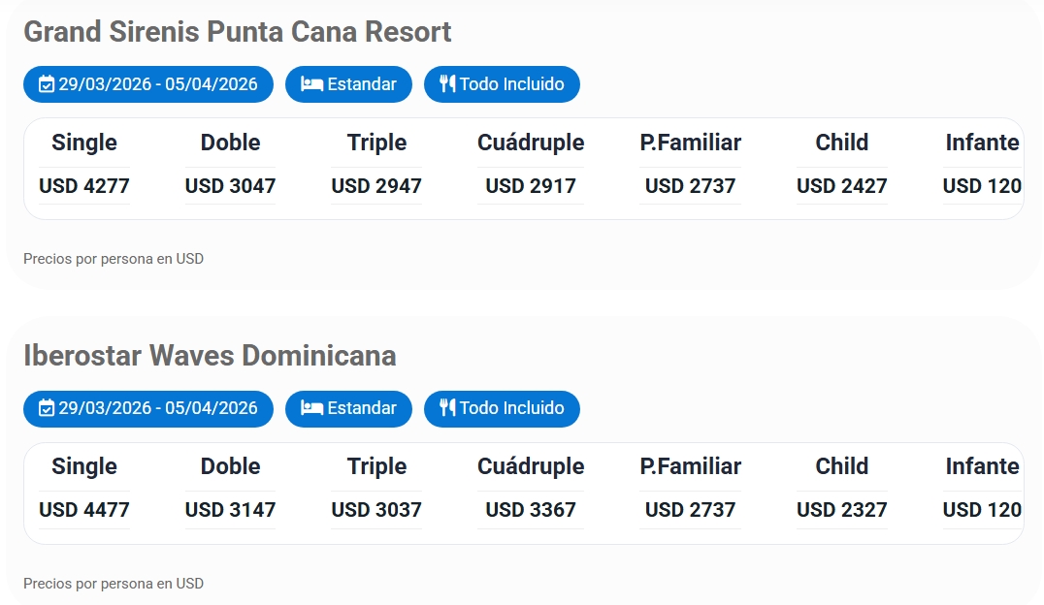Click Iberostar Waves Single price USD 4477
This screenshot has height=605, width=1044.
[x=84, y=510]
